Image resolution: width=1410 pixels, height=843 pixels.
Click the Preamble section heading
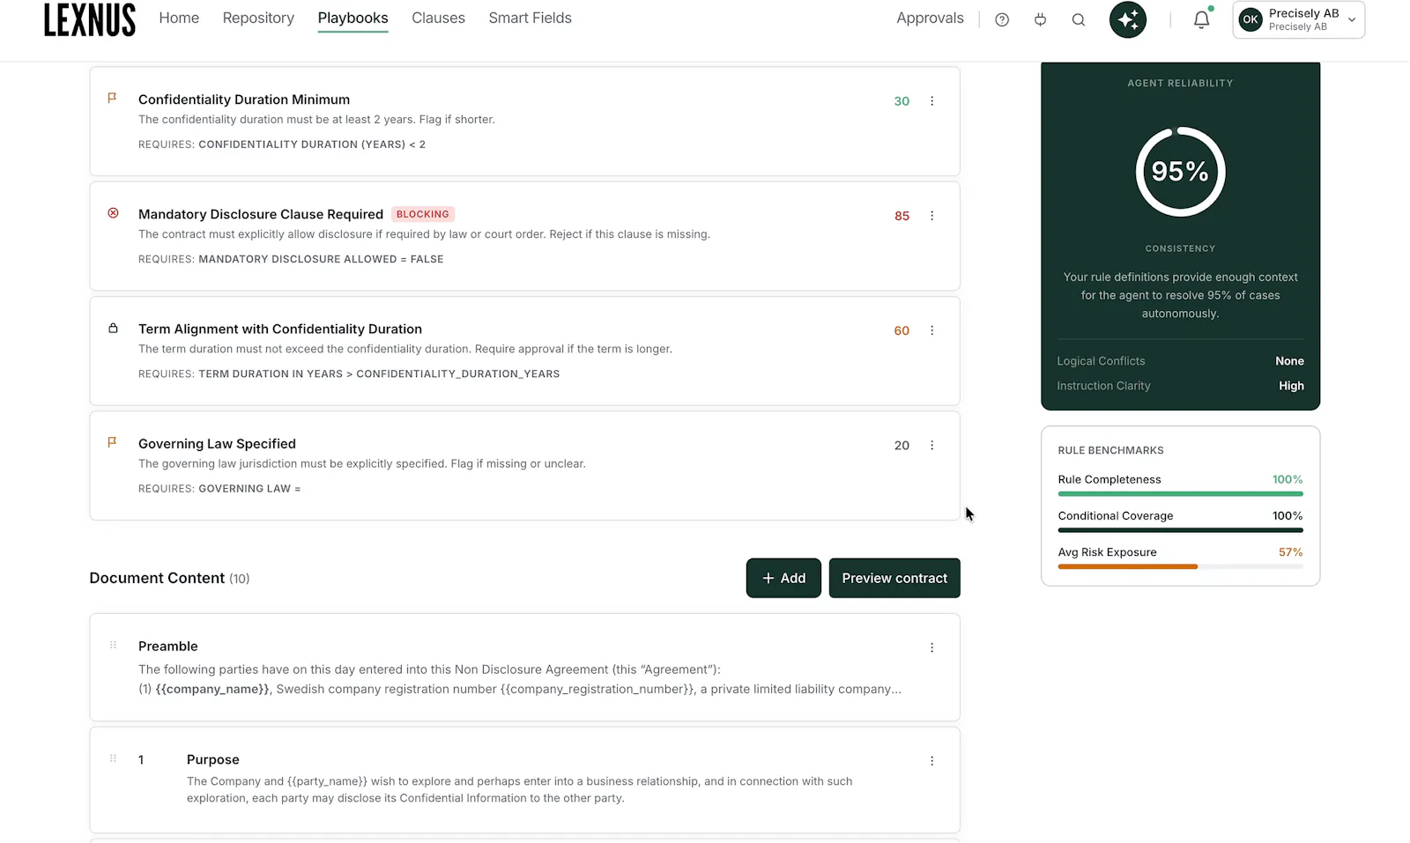[168, 647]
